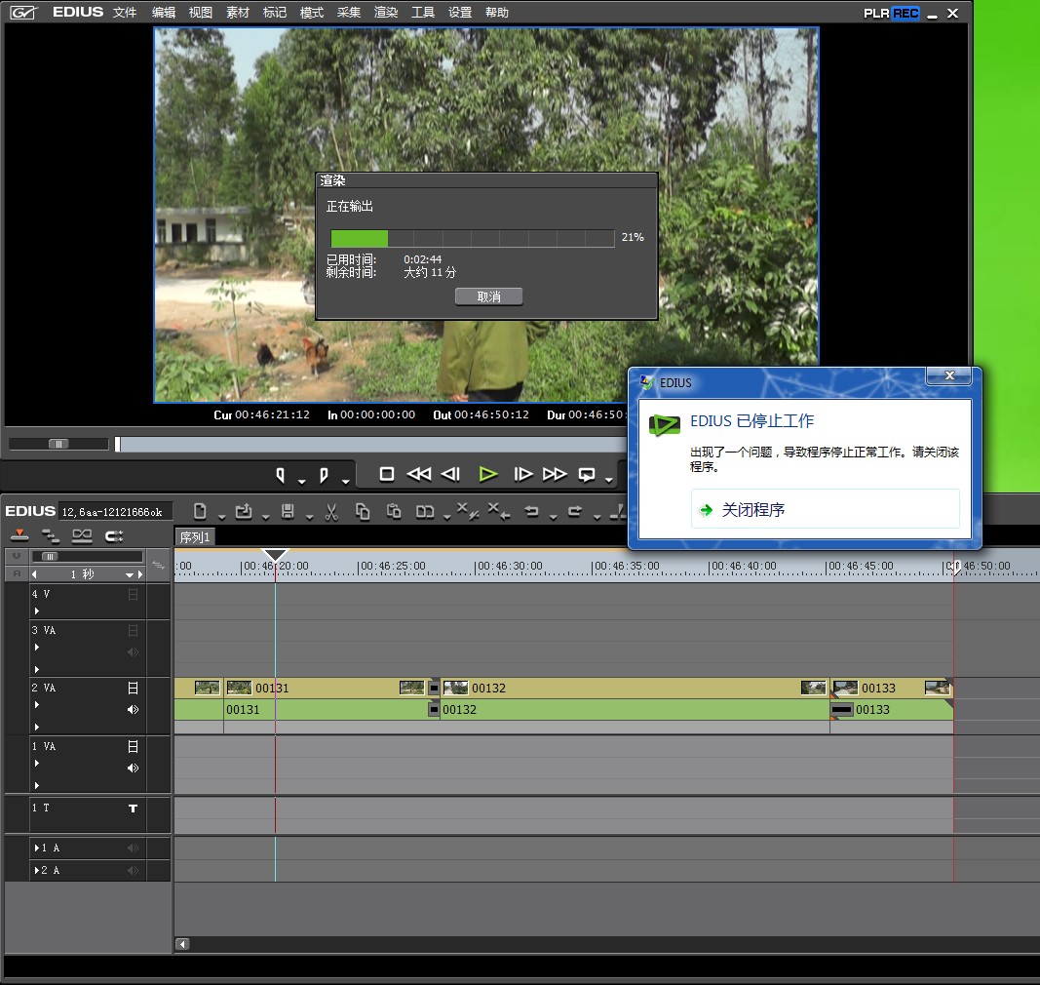The height and width of the screenshot is (985, 1040).
Task: Mute audio on 2 VA track
Action: (133, 710)
